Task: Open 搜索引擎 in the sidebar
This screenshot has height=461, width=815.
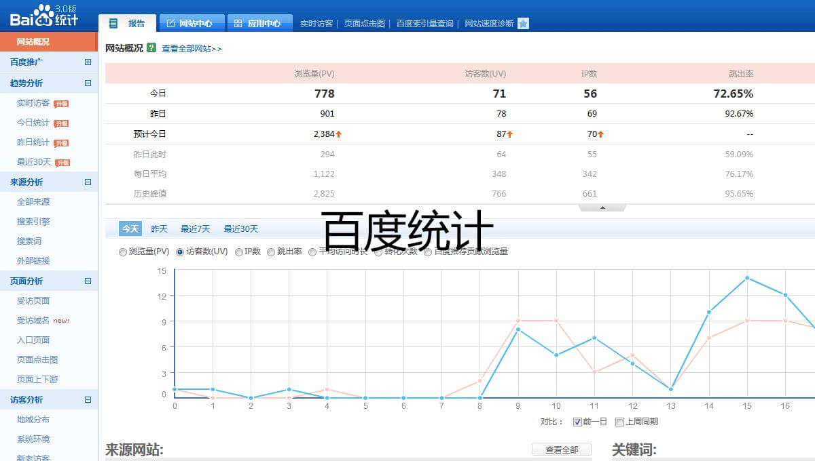Action: (33, 222)
